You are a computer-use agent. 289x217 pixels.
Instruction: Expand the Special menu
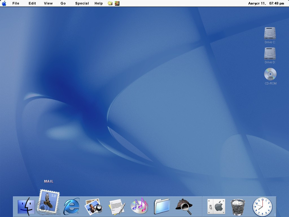tap(82, 3)
